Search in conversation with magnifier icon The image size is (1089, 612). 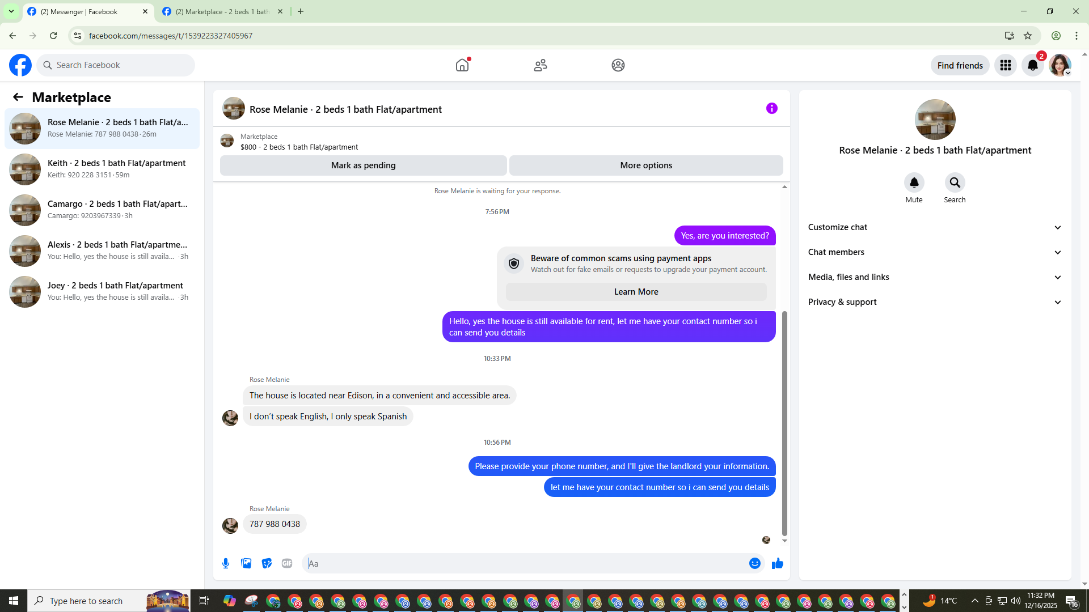[955, 182]
